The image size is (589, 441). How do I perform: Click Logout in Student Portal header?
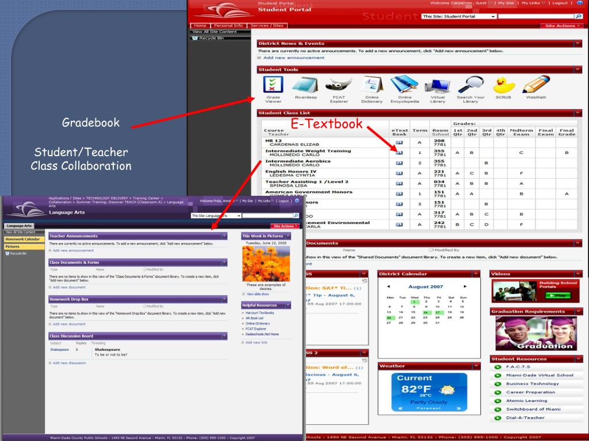560,3
